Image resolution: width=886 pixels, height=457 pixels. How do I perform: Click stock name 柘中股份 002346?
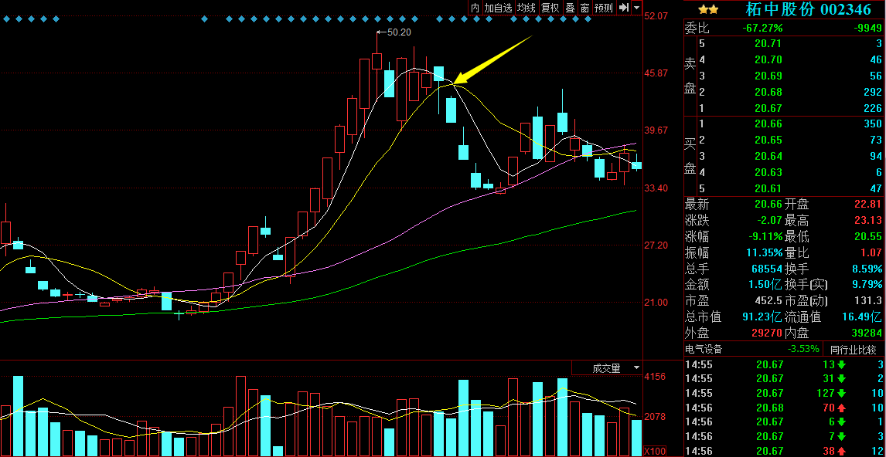808,9
